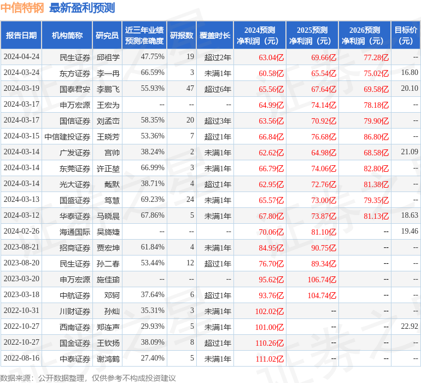Click 中泰证券 institution name
The image size is (421, 383).
pyautogui.click(x=75, y=358)
